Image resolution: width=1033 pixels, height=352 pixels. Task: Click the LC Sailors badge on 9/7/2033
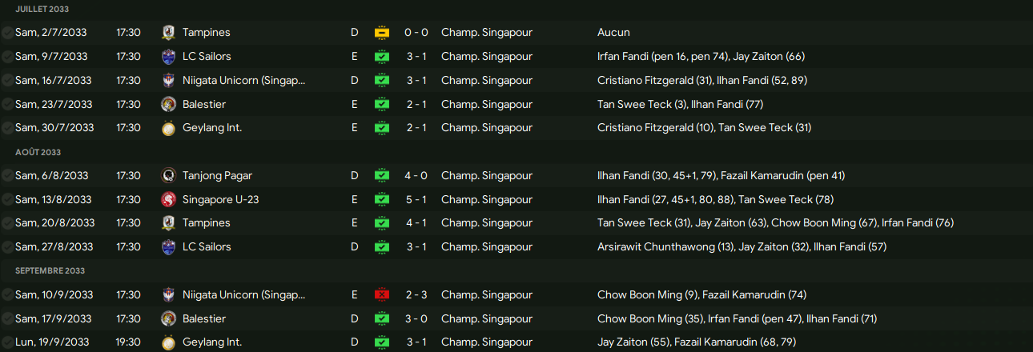(168, 57)
